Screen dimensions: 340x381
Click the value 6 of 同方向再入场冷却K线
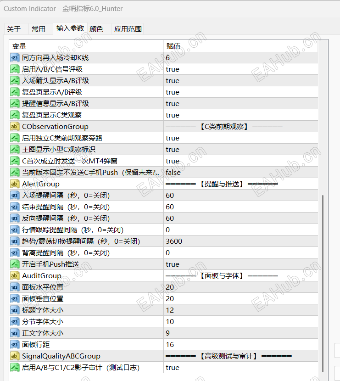tap(167, 58)
